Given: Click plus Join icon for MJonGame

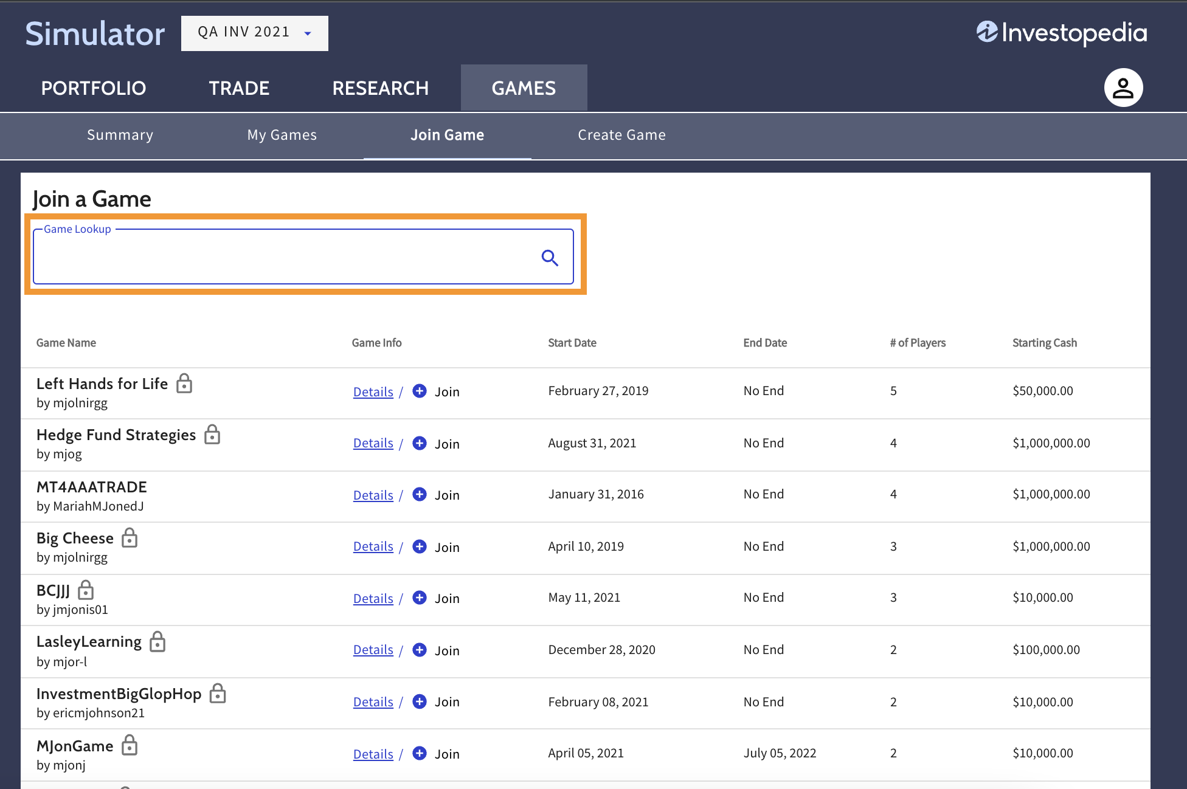Looking at the screenshot, I should point(419,753).
